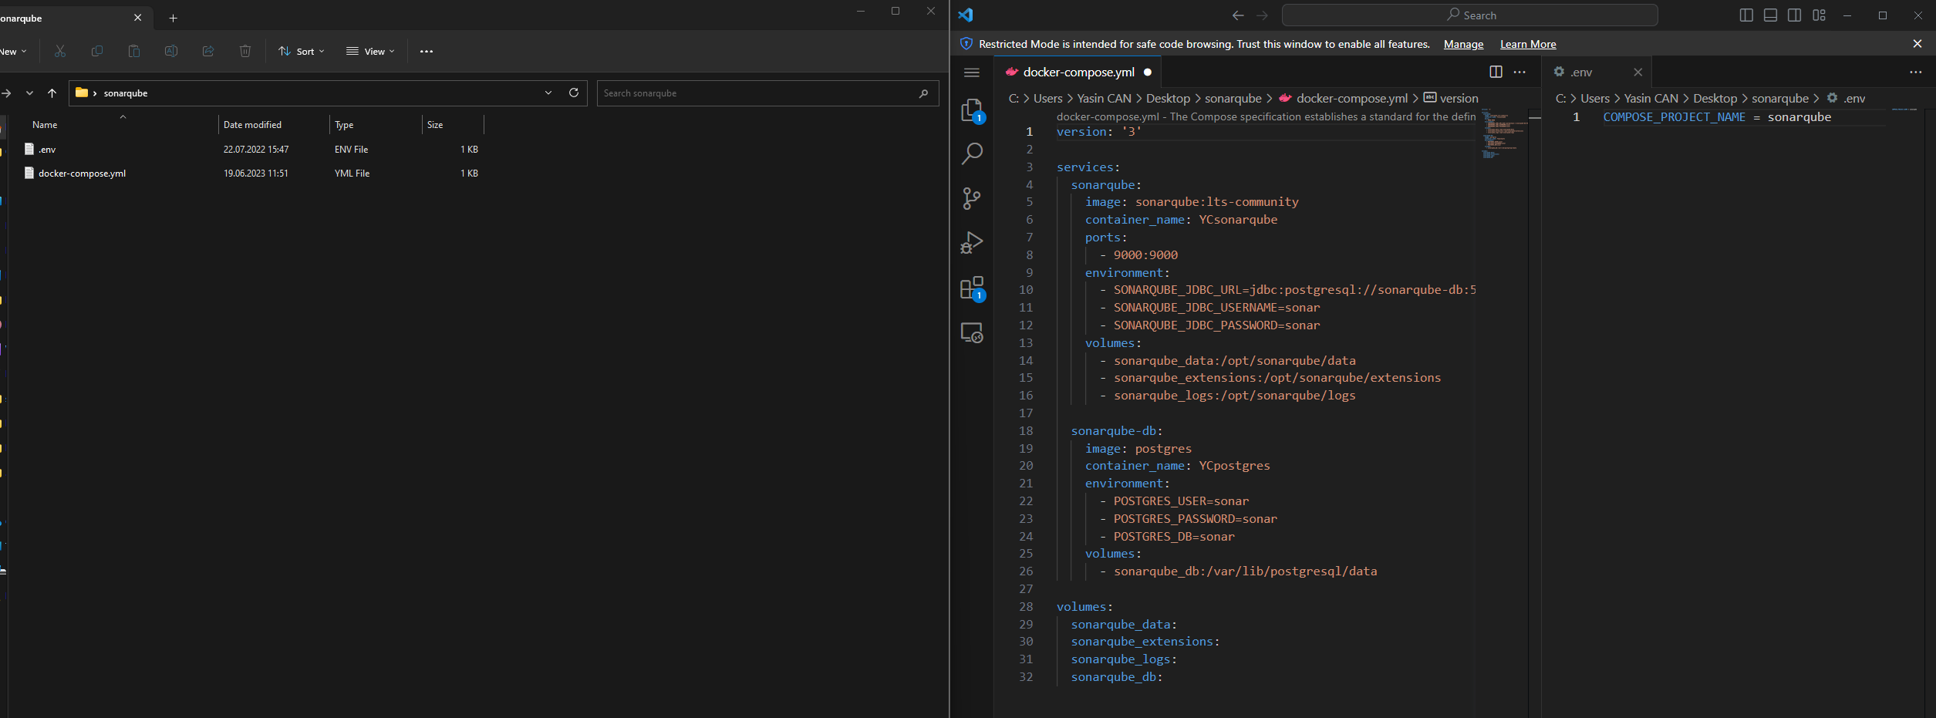This screenshot has width=1936, height=718.
Task: Click COMPOSE_PROJECT_NAME line in .env editor
Action: (1717, 117)
